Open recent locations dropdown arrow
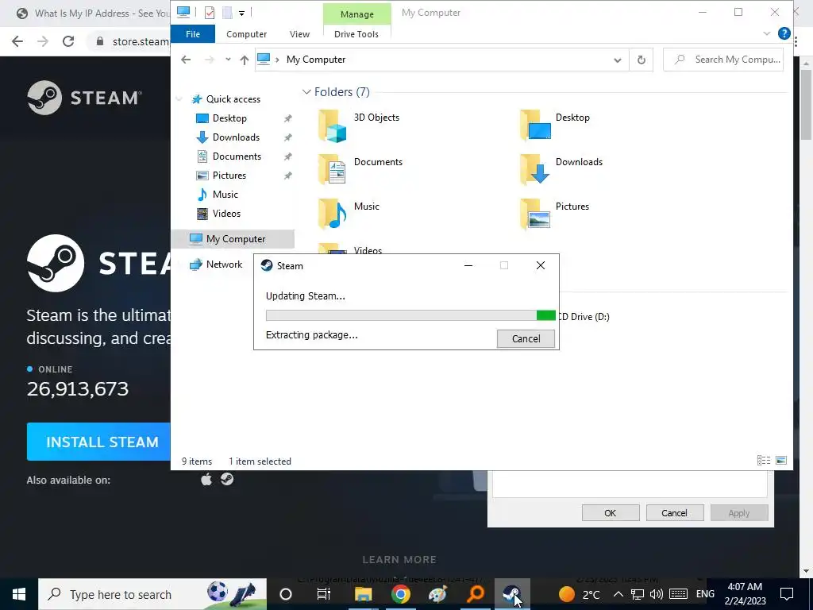This screenshot has height=610, width=813. 228,60
